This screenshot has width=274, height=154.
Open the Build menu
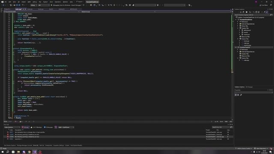point(29,2)
